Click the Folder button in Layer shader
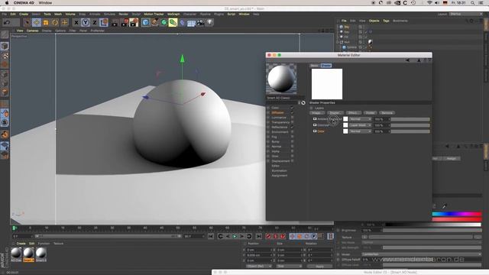The height and width of the screenshot is (275, 489). pos(370,113)
